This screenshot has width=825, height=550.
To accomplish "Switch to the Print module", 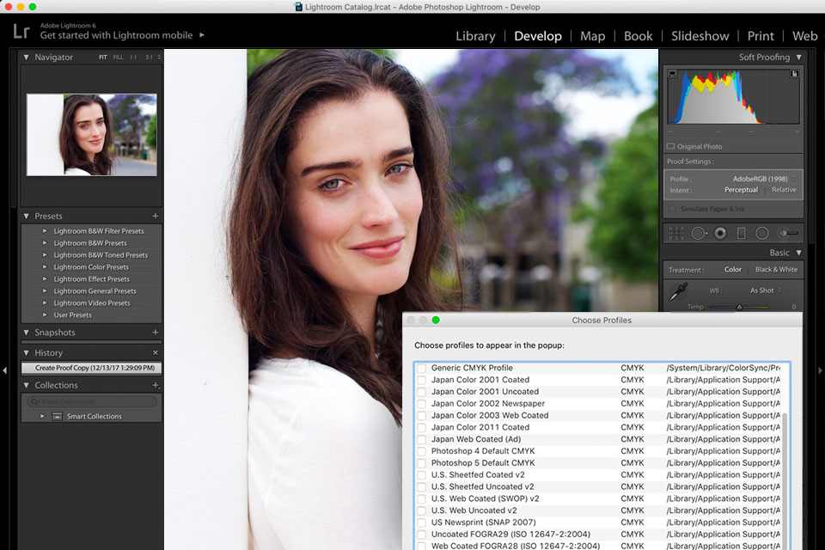I will pyautogui.click(x=761, y=36).
